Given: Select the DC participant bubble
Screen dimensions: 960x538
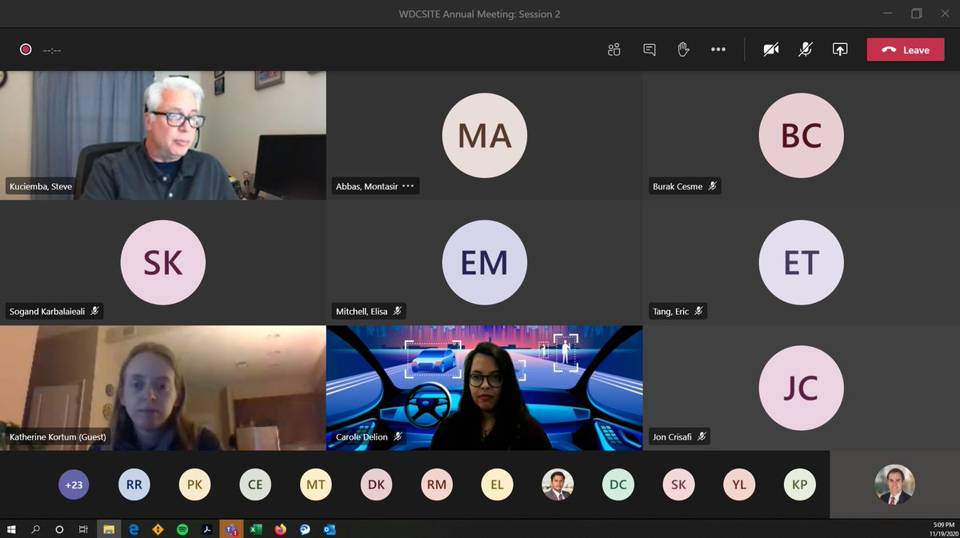Looking at the screenshot, I should pos(618,484).
